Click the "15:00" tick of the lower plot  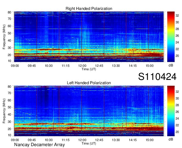150,140
